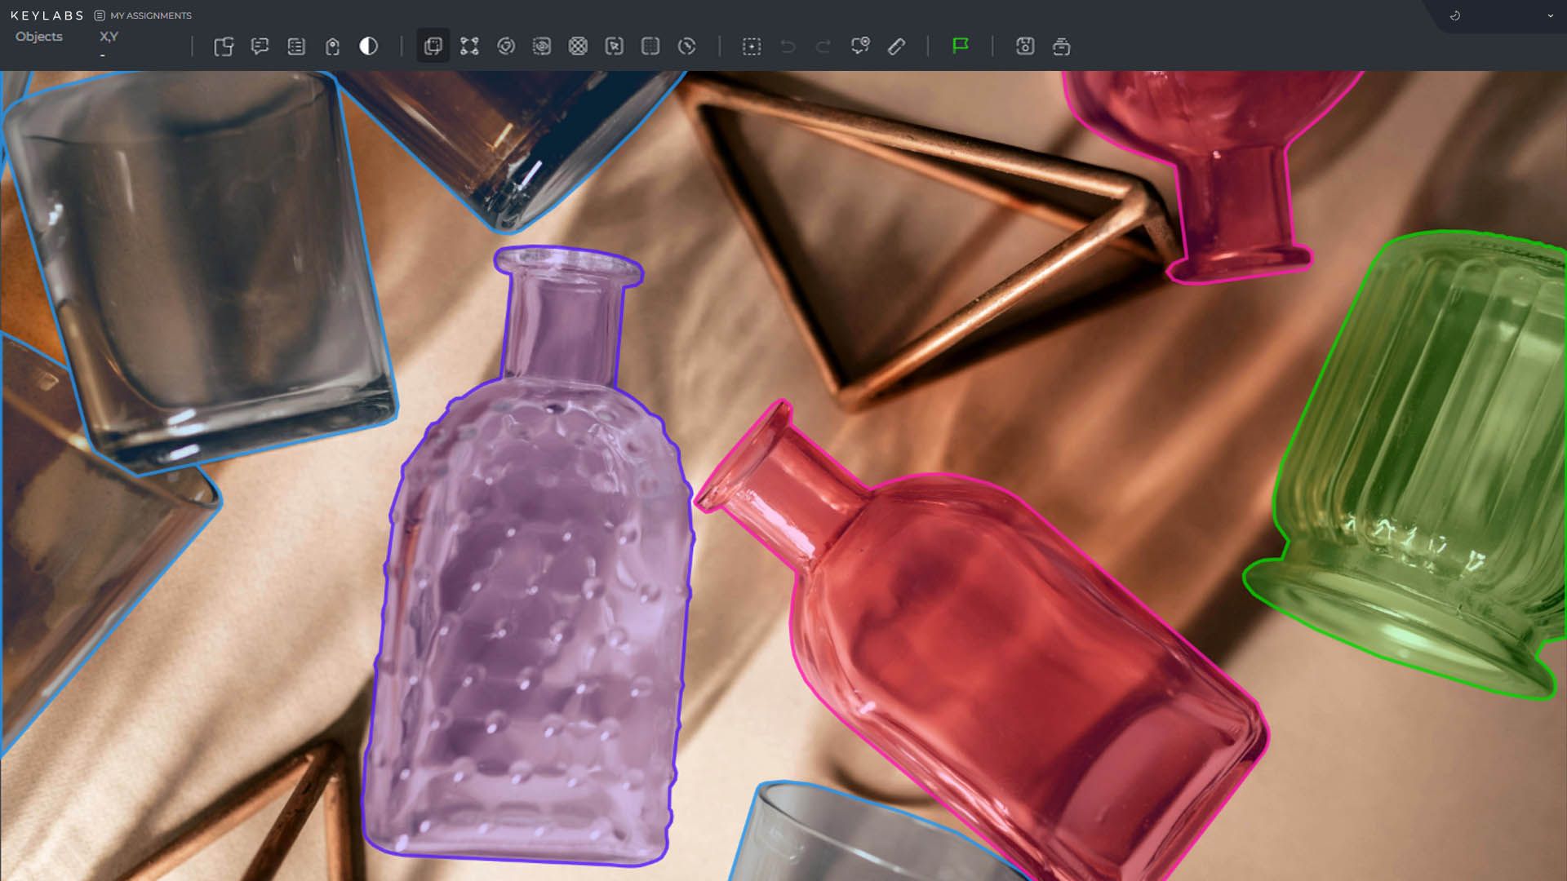
Task: Toggle the eye visibility box icon
Action: tap(541, 46)
